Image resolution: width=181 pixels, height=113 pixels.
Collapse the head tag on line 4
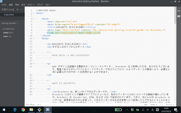point(34,19)
